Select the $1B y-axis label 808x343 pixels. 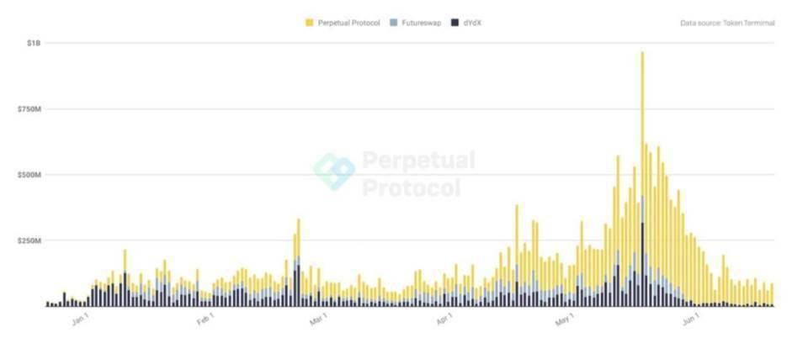click(35, 42)
